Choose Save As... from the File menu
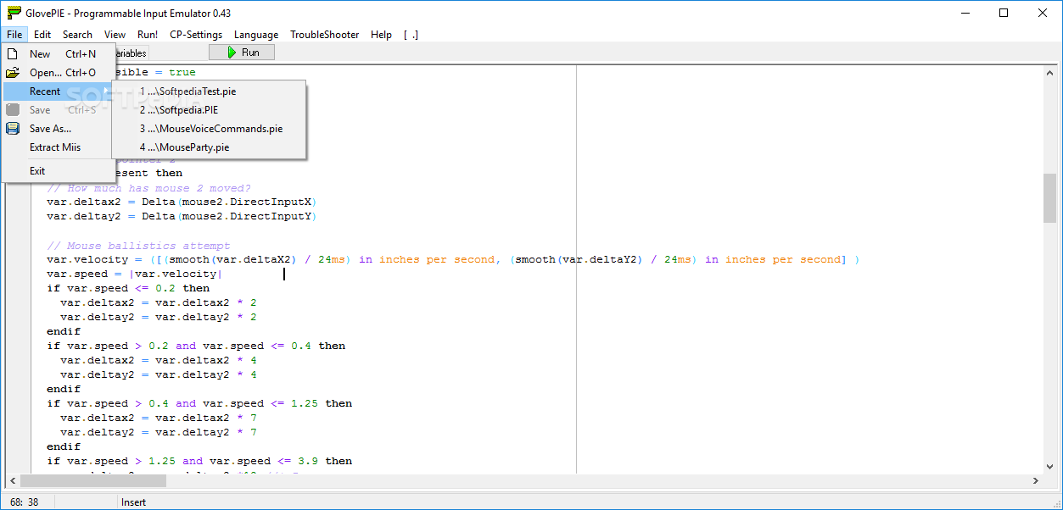The width and height of the screenshot is (1063, 510). 59,129
